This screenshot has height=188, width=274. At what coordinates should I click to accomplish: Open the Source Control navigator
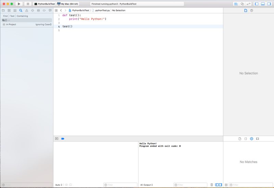pos(9,11)
